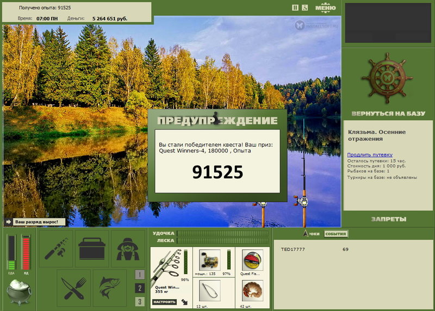The height and width of the screenshot is (311, 435).
Task: Click the money value 5 264 651 руб.
Action: tap(110, 18)
